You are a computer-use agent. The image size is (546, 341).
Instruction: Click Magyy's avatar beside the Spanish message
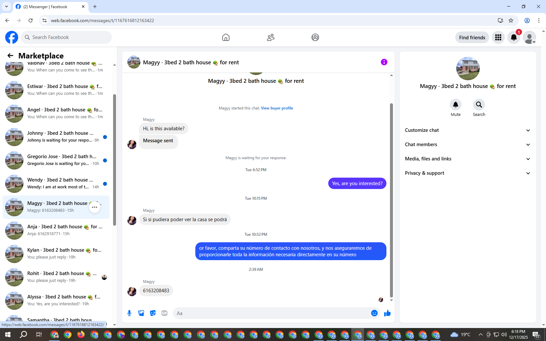(132, 221)
